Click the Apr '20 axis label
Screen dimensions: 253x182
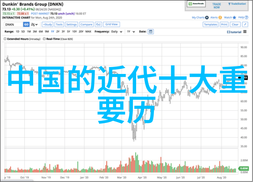(142, 178)
